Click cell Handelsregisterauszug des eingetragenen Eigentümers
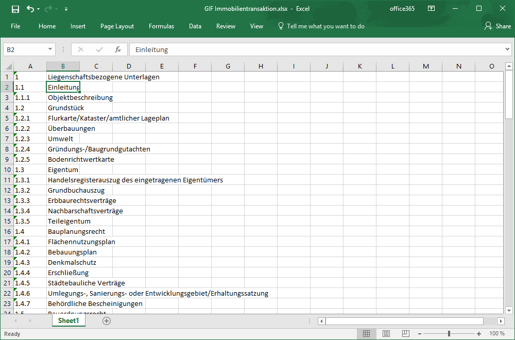Viewport: 515px width, 340px height. tap(135, 180)
